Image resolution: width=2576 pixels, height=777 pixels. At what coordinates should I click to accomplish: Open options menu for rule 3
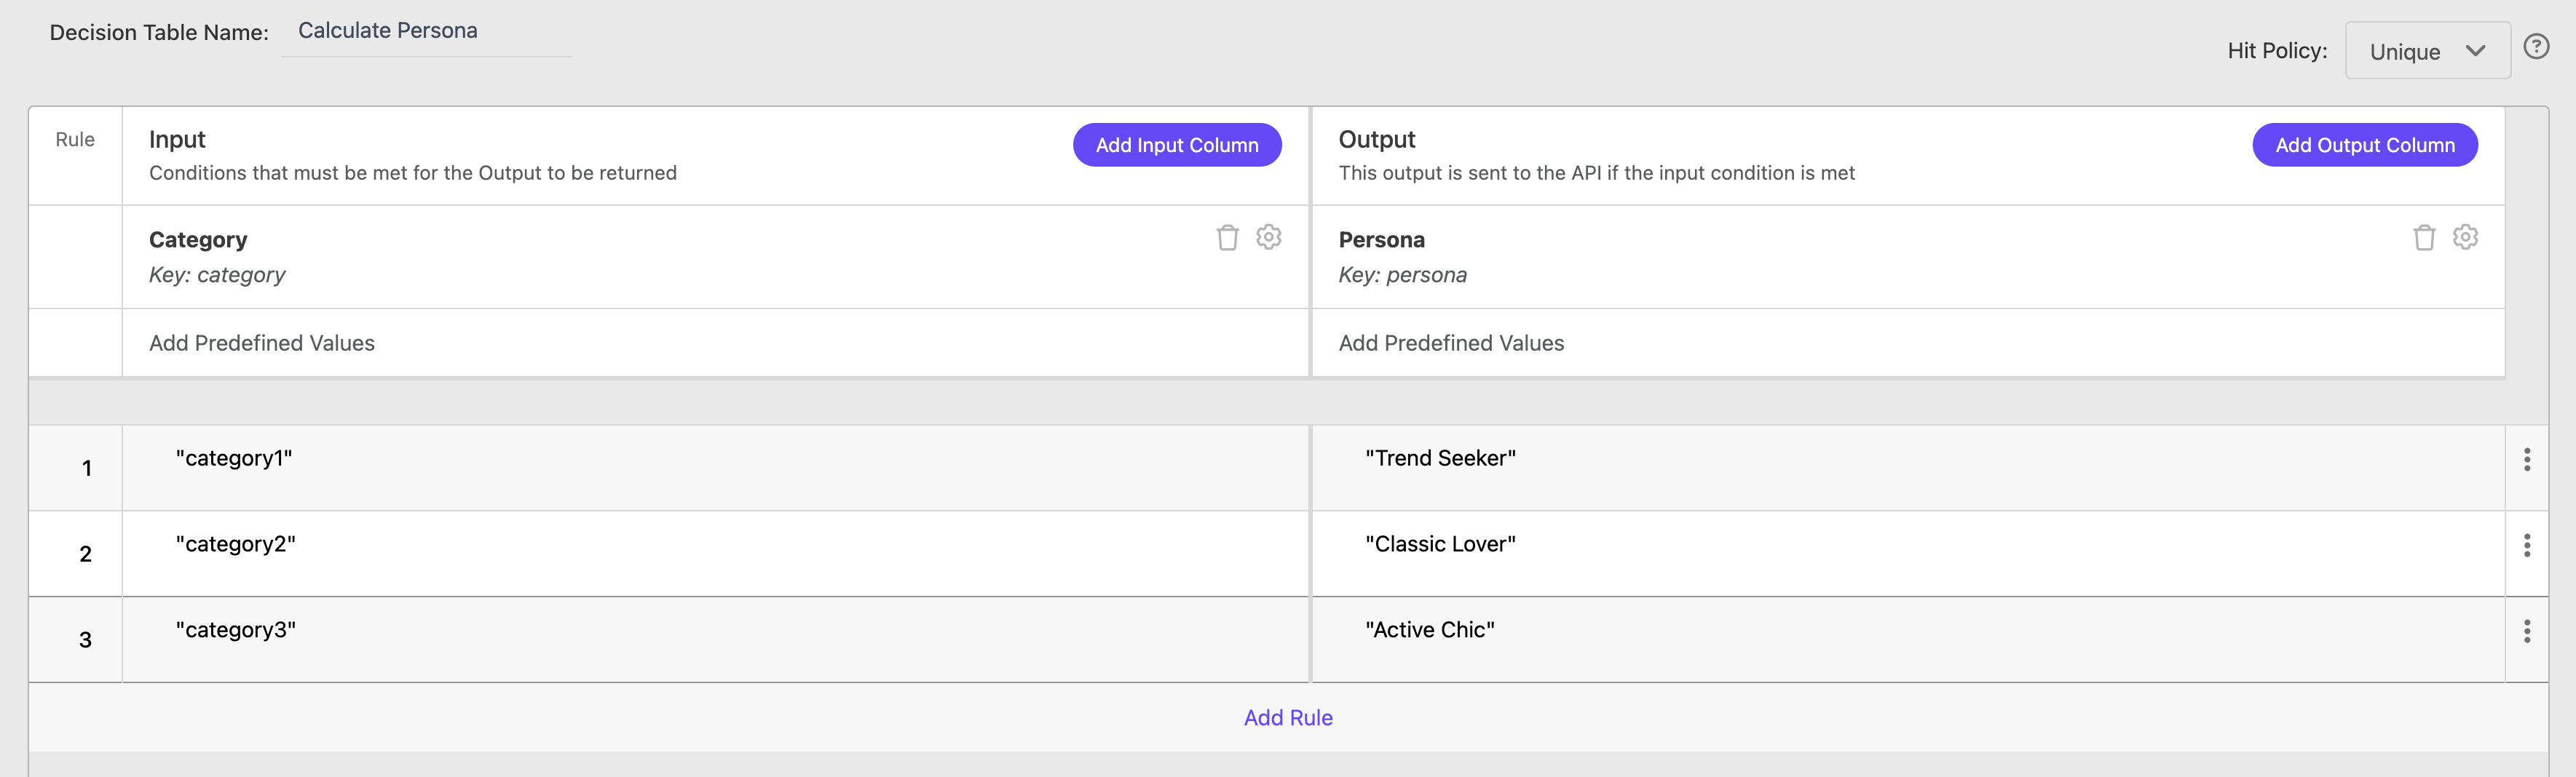click(x=2526, y=631)
